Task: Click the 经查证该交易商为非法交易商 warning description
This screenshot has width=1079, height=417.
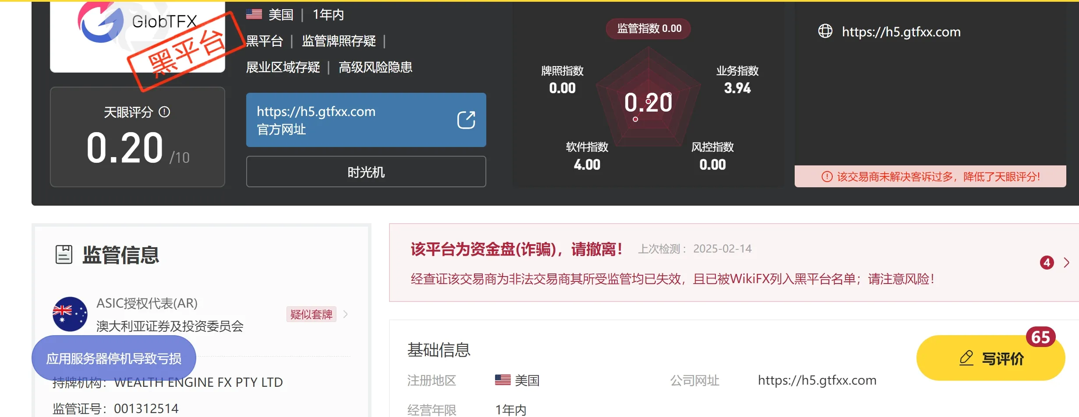Action: pyautogui.click(x=672, y=279)
